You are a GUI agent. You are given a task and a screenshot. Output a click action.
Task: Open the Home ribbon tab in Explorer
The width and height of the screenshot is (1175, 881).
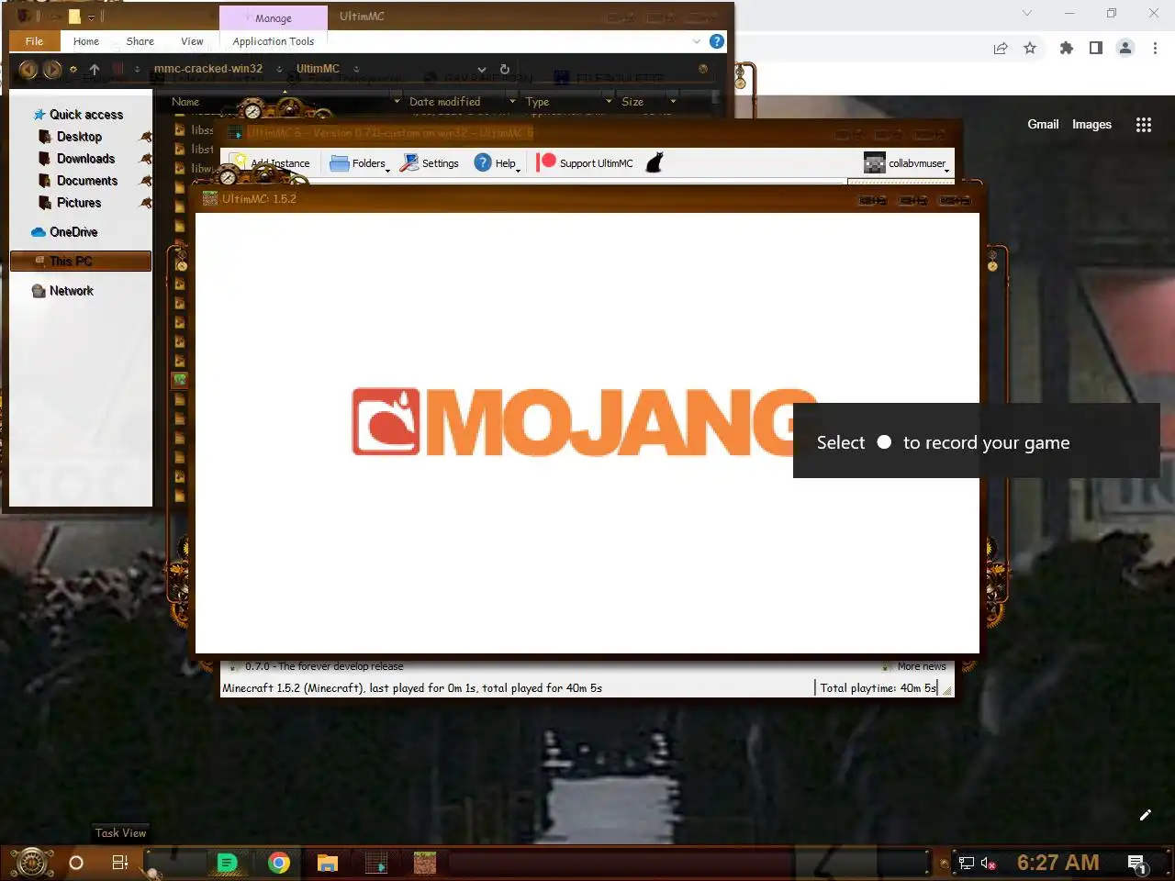tap(86, 41)
